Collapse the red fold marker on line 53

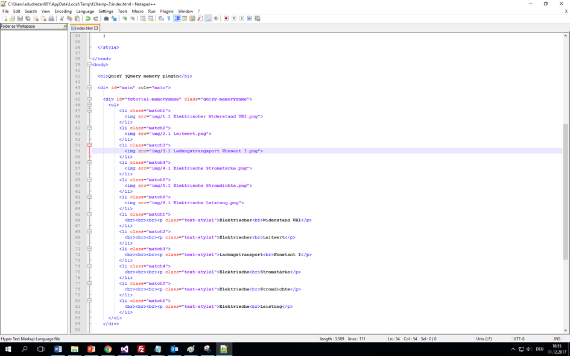point(89,145)
